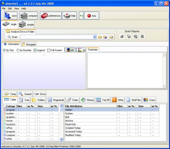This screenshot has height=149, width=170.
Task: Expand the scan path dropdown
Action: point(95,37)
